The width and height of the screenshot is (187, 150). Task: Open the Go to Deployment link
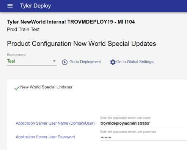tap(85, 62)
